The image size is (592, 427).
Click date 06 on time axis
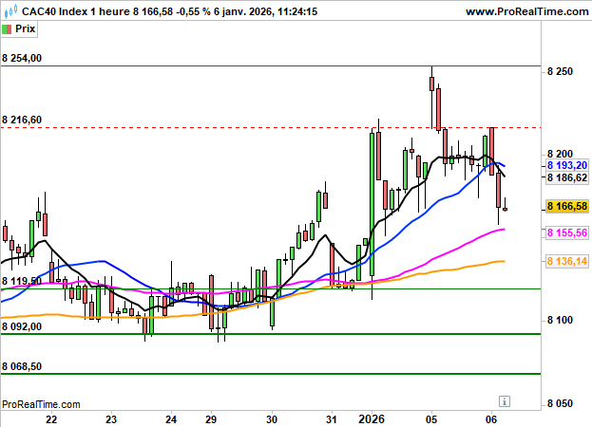coord(491,419)
